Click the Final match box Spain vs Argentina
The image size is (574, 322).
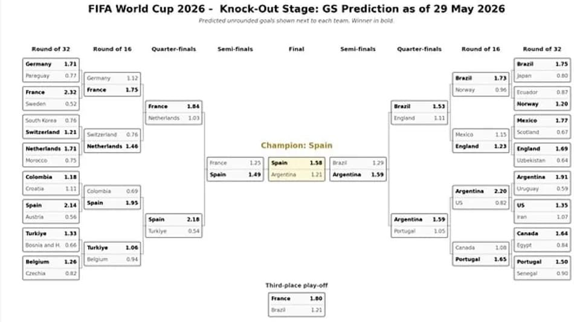[297, 169]
